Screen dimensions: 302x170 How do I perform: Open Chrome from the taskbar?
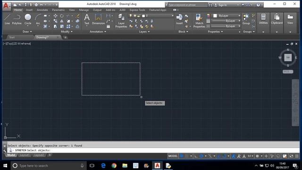click(x=114, y=166)
